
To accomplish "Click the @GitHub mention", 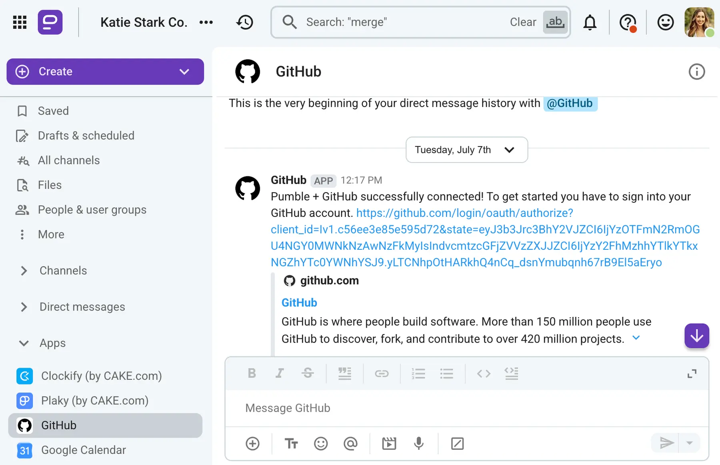I will (570, 103).
